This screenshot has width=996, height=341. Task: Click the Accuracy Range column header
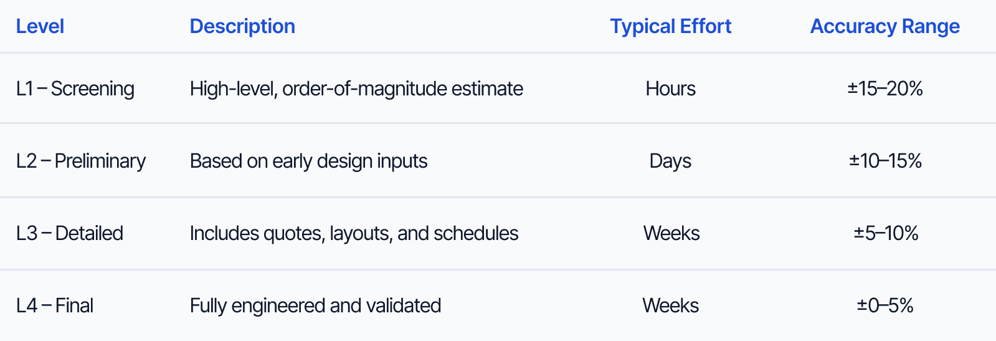pyautogui.click(x=885, y=26)
